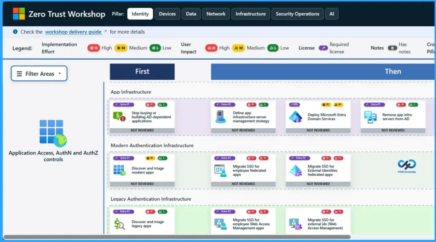Open Remove app infra servers from AD

pyautogui.click(x=393, y=117)
